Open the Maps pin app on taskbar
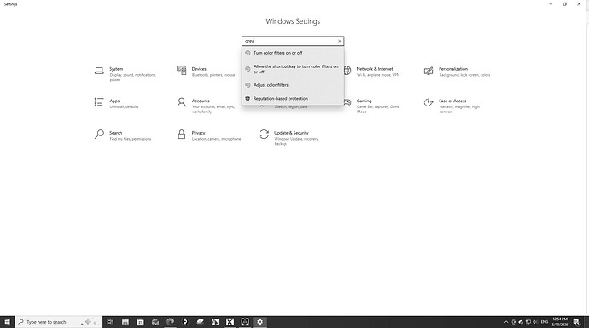Viewport: 589px width, 328px height. (x=185, y=322)
